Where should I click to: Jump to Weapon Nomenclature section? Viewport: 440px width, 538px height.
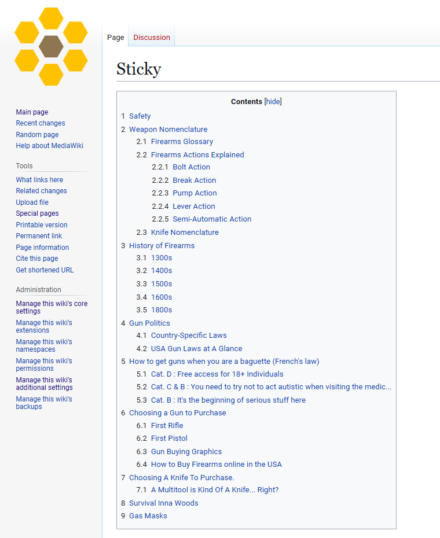click(168, 130)
